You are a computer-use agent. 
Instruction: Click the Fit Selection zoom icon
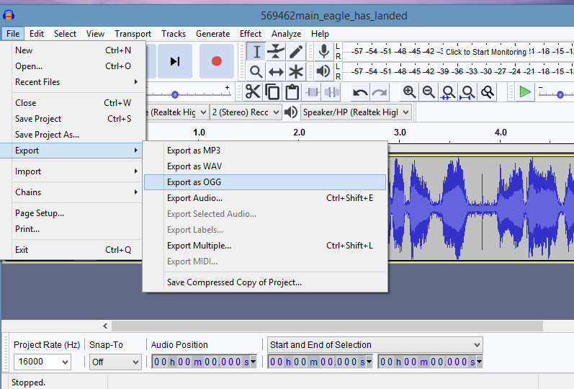[449, 92]
